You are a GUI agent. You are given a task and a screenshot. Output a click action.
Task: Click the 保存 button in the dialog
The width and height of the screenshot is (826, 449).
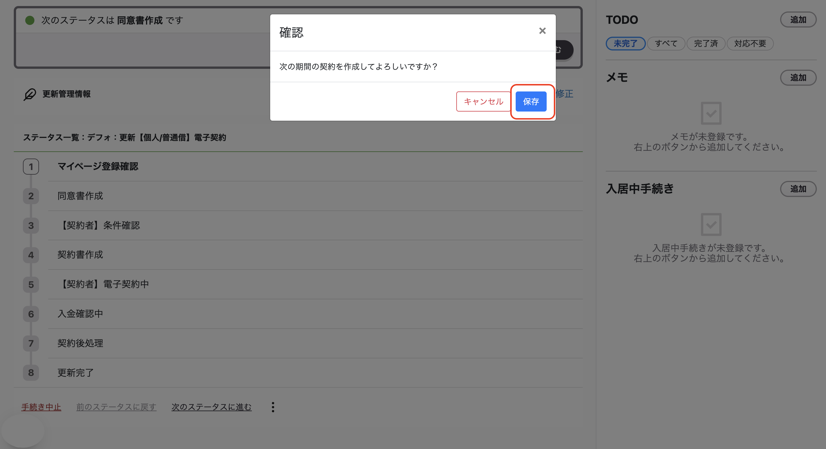[x=531, y=101]
